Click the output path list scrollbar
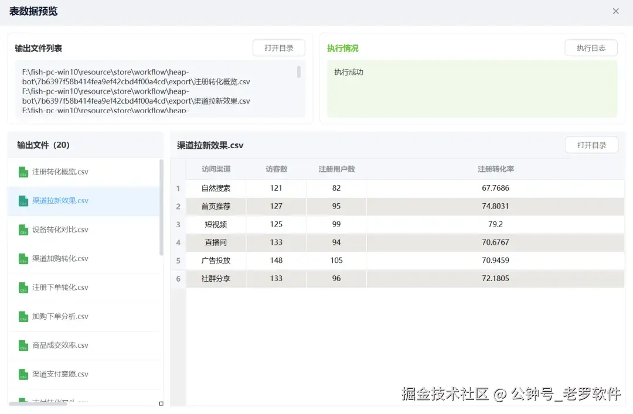Image resolution: width=633 pixels, height=414 pixels. pyautogui.click(x=299, y=72)
